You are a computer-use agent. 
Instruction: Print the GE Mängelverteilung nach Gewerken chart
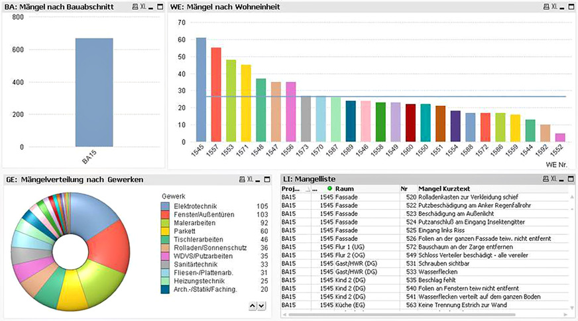241,179
